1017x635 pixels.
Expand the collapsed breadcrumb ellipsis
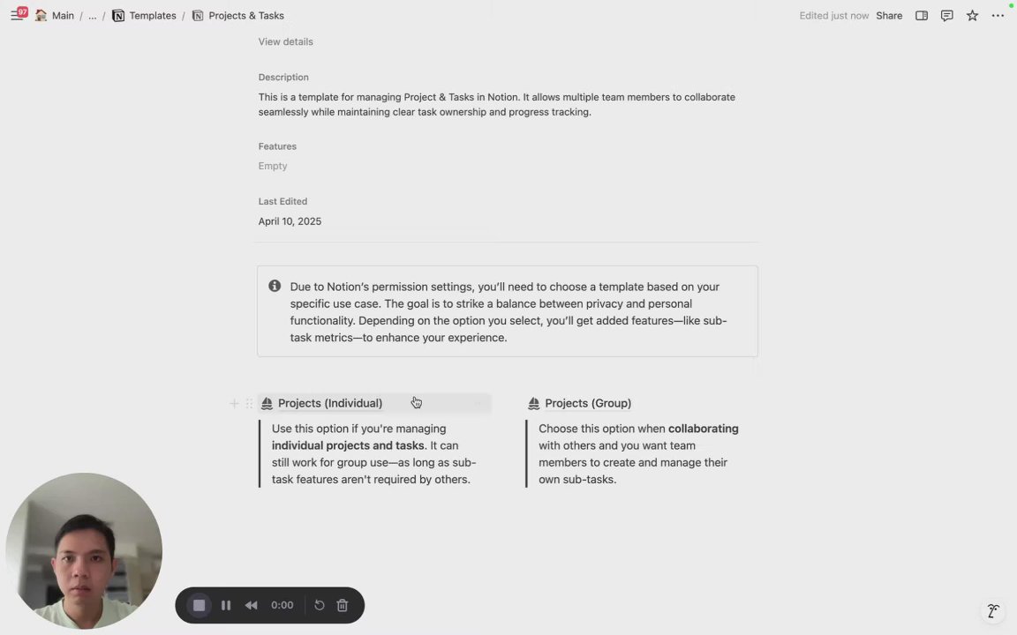(92, 16)
